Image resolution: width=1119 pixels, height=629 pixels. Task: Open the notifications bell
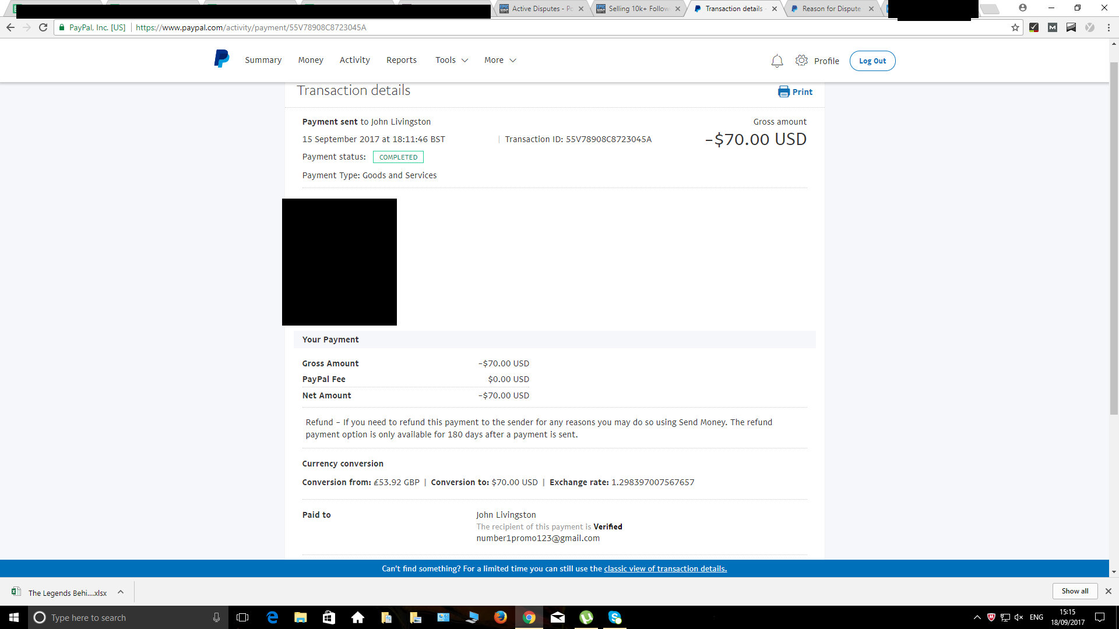tap(777, 61)
